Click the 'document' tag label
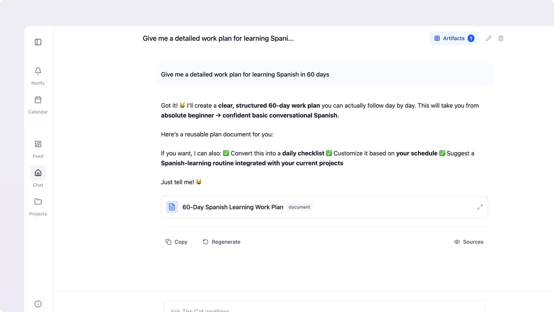 [299, 207]
